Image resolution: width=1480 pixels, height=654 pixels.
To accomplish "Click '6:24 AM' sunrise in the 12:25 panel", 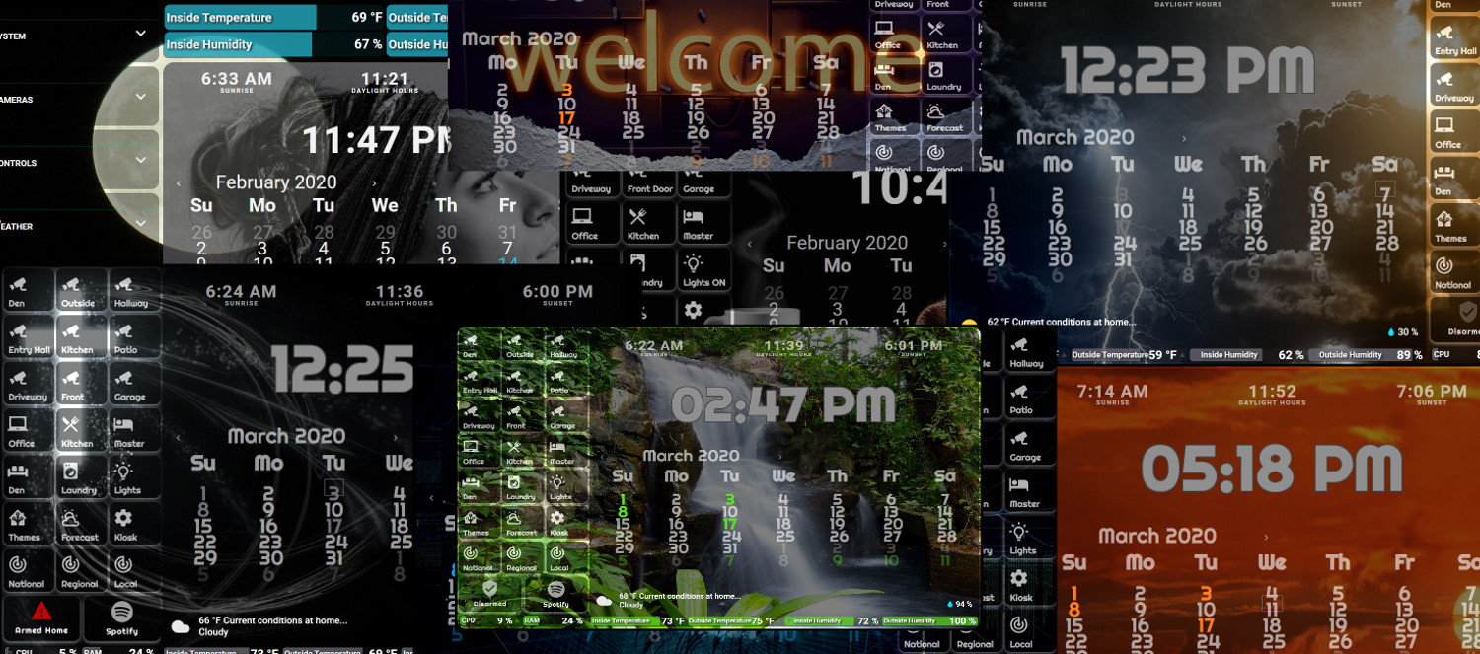I will click(241, 292).
